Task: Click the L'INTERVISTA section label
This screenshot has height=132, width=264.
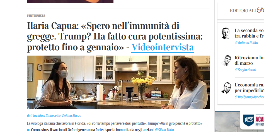Action: (36, 16)
